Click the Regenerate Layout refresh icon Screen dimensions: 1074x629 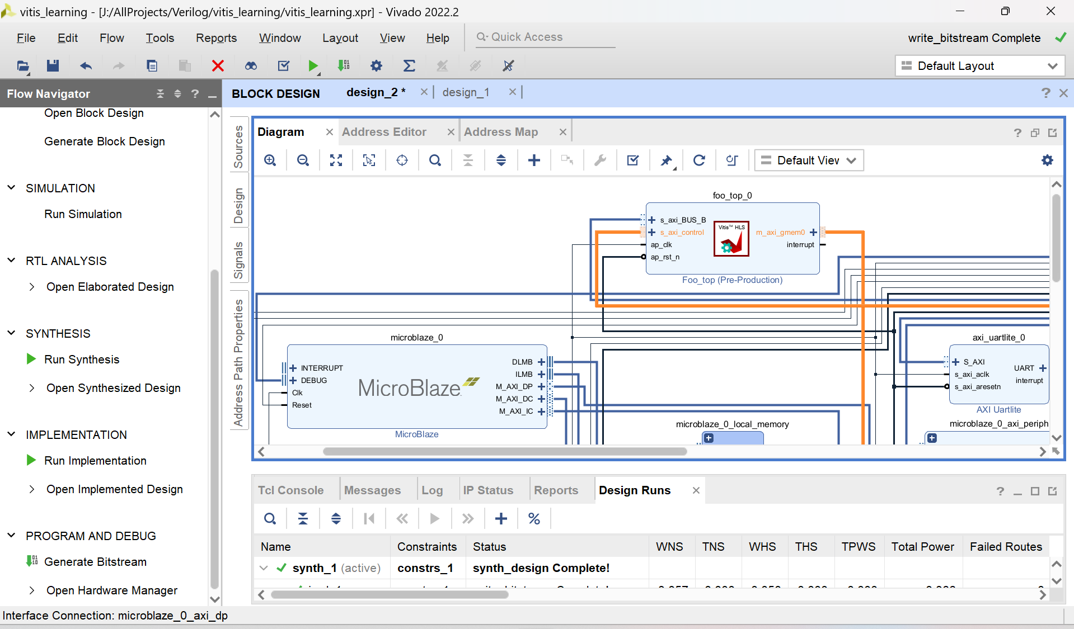(x=699, y=160)
